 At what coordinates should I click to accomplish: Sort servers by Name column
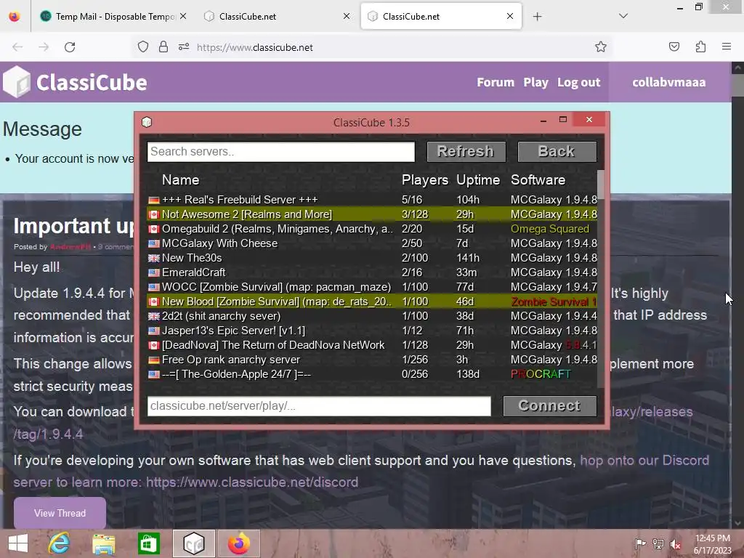[x=180, y=180]
